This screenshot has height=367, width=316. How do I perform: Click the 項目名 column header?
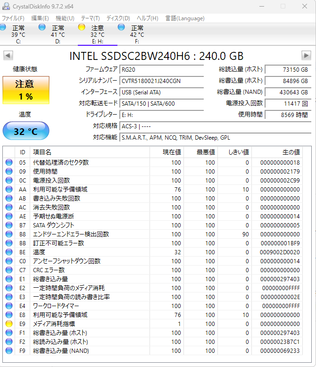(x=42, y=152)
